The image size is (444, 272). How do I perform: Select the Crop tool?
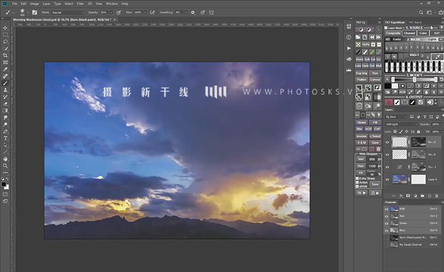pyautogui.click(x=5, y=55)
